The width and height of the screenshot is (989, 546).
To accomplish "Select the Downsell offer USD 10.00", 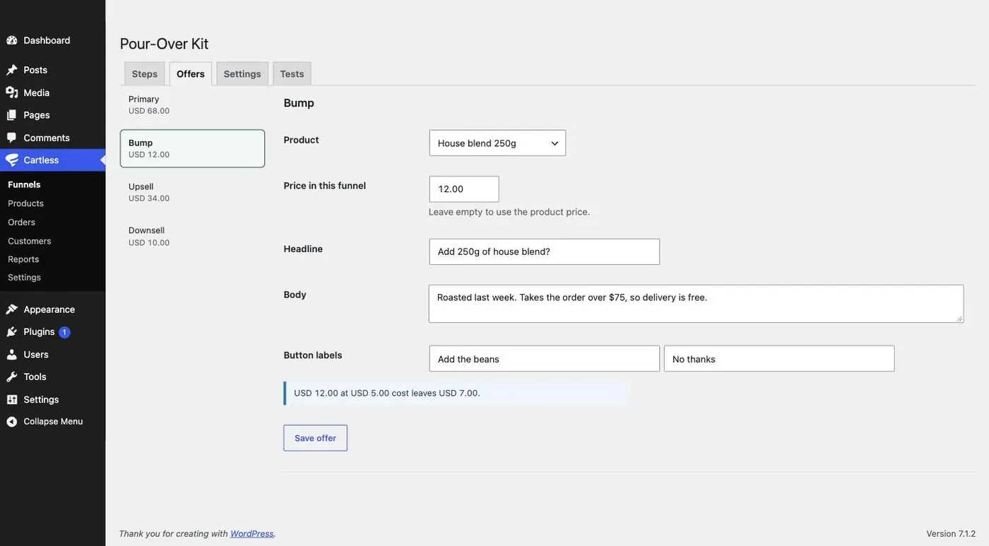I will click(x=192, y=236).
